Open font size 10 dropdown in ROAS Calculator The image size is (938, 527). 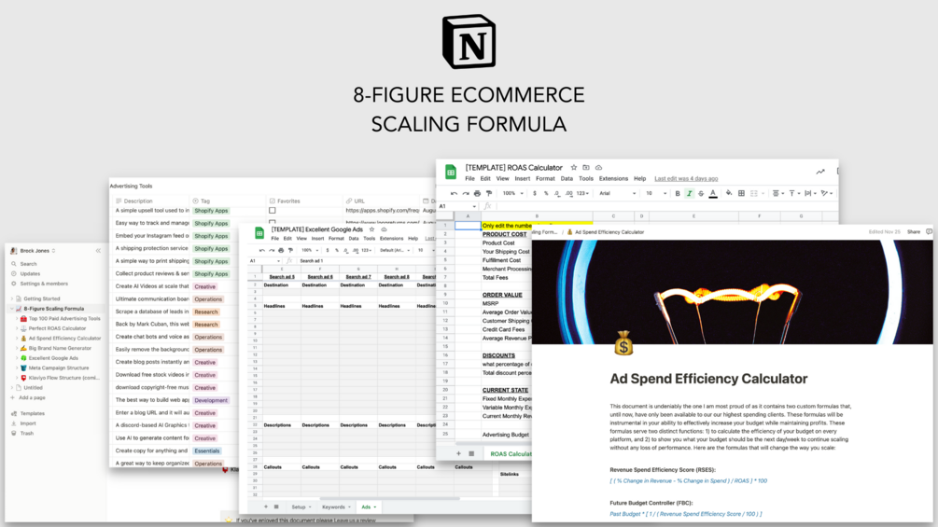click(656, 194)
